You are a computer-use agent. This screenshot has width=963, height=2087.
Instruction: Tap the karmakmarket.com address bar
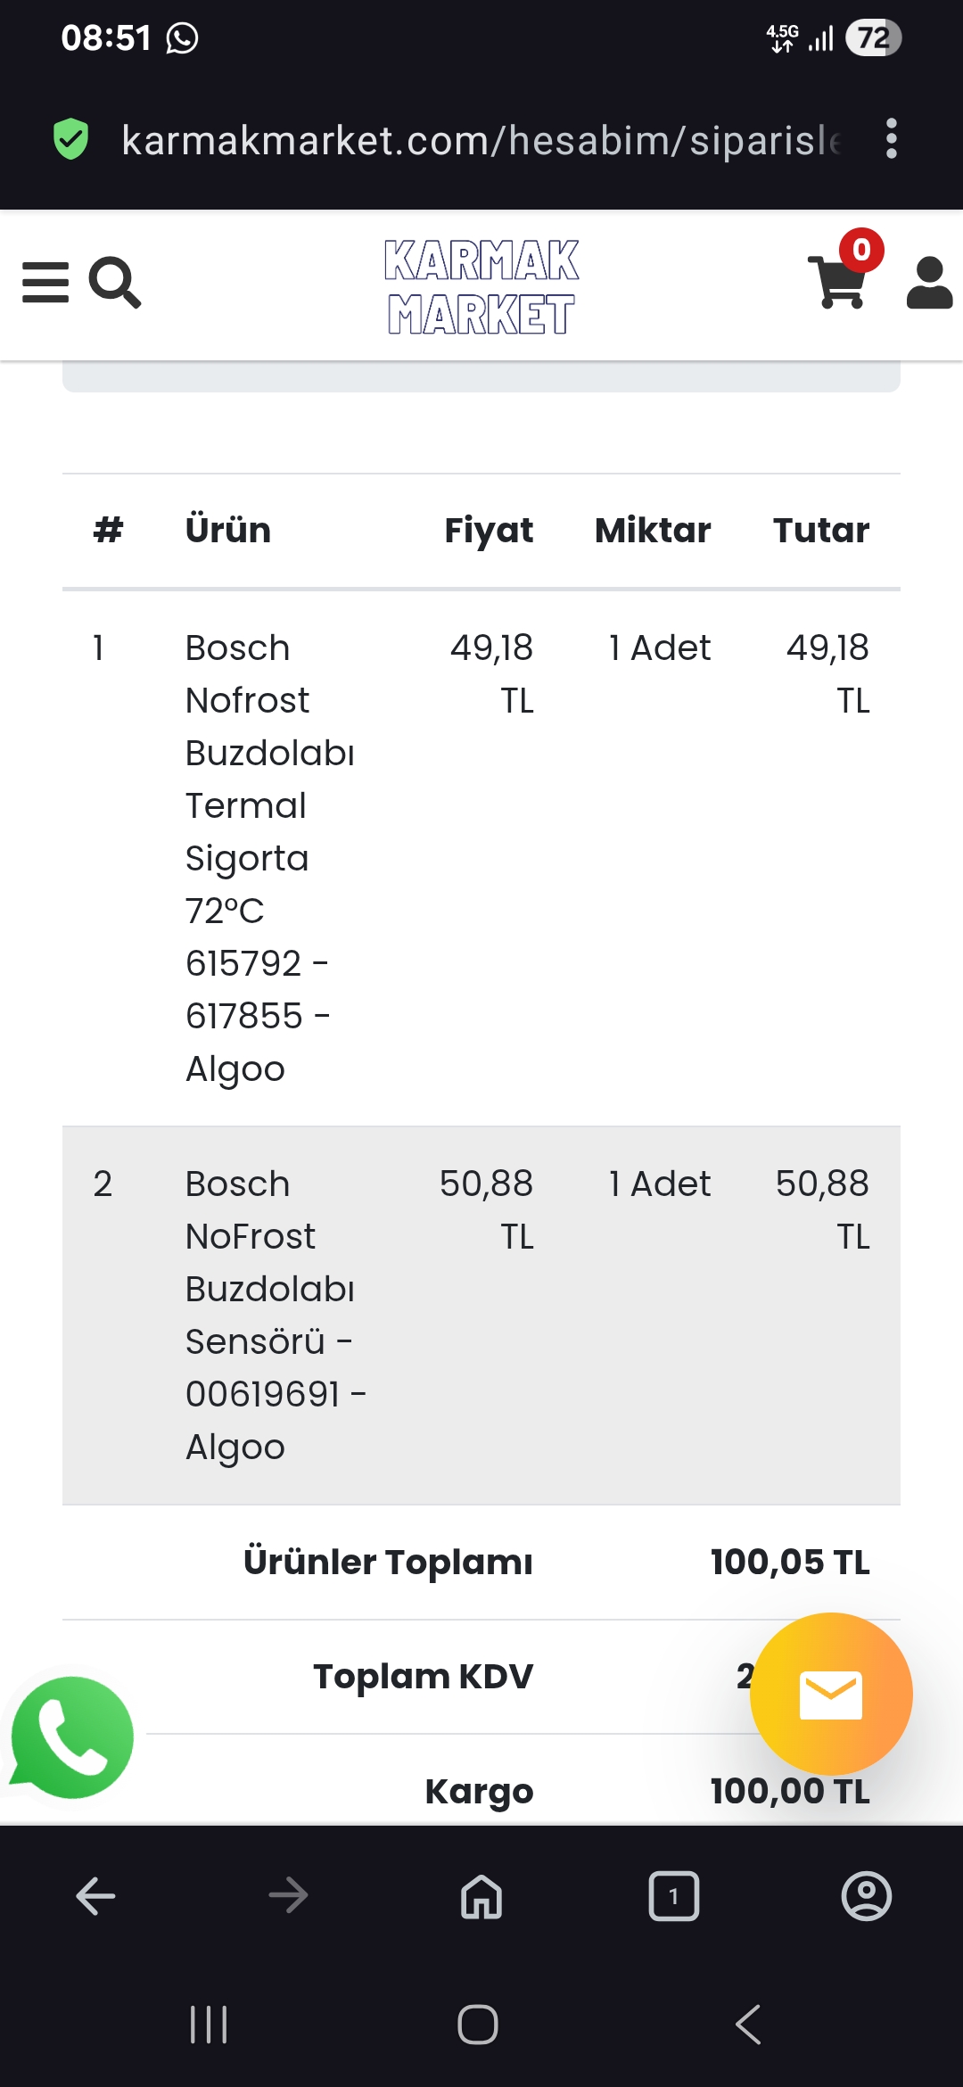tap(481, 140)
